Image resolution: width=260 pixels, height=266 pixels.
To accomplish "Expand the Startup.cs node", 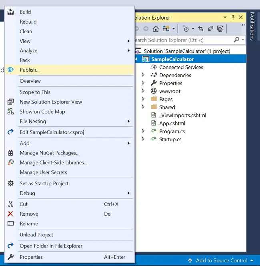I will tap(143, 139).
